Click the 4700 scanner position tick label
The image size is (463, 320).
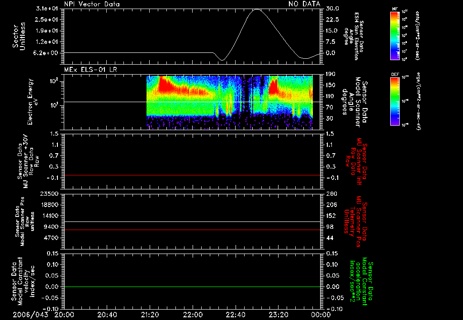click(51, 238)
